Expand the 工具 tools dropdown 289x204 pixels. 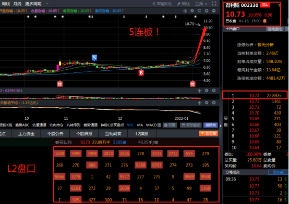click(x=201, y=4)
